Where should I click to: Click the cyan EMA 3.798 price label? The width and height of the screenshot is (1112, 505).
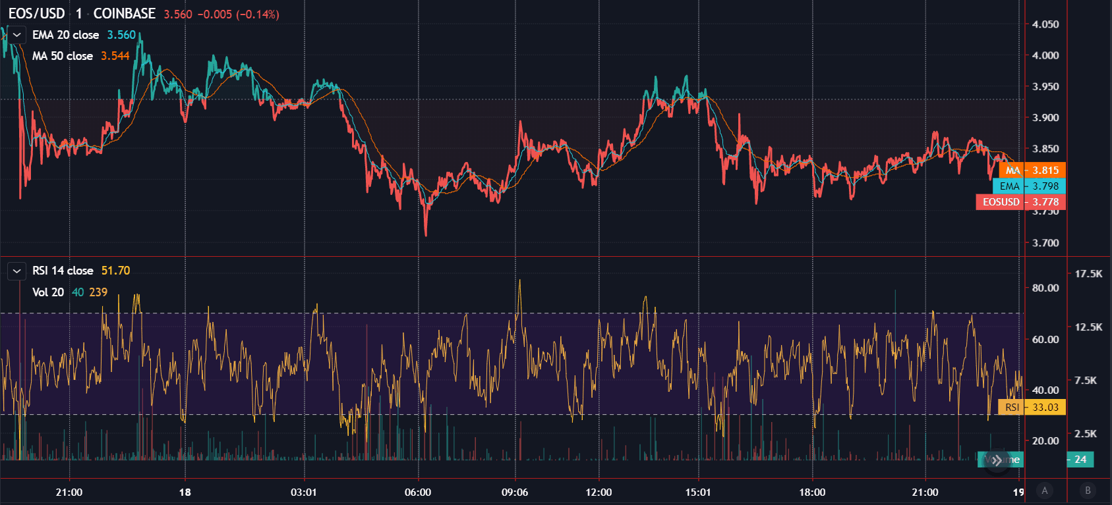coord(1029,186)
